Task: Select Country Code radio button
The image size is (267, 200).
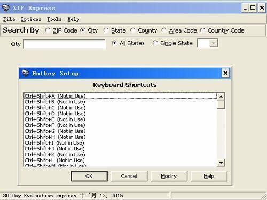Action: (x=202, y=30)
